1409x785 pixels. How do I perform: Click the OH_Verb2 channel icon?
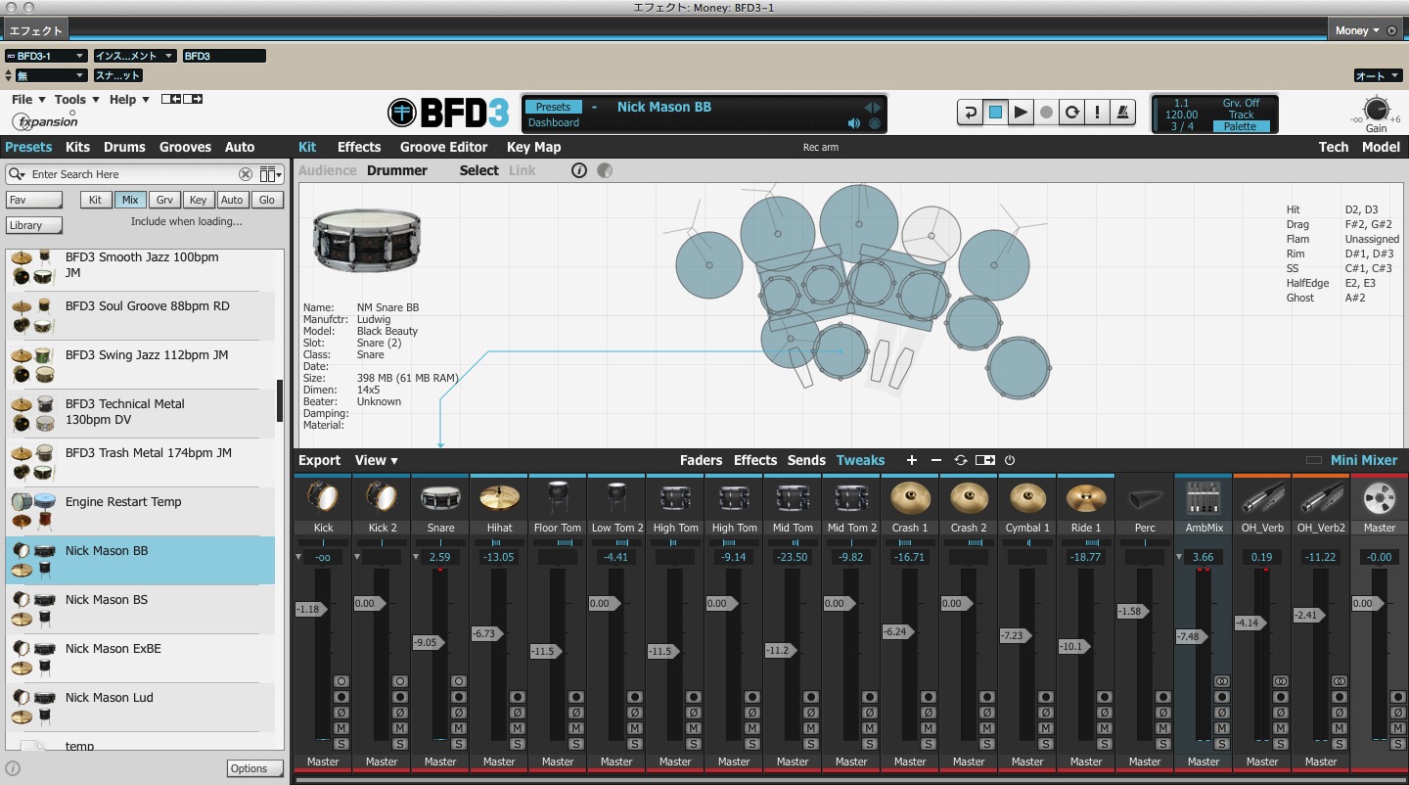tap(1321, 498)
